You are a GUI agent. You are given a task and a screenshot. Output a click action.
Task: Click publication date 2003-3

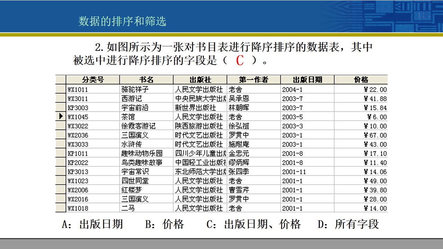coord(292,126)
